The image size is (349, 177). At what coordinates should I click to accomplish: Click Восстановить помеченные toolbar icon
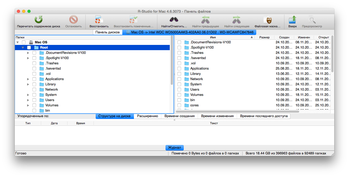133,20
